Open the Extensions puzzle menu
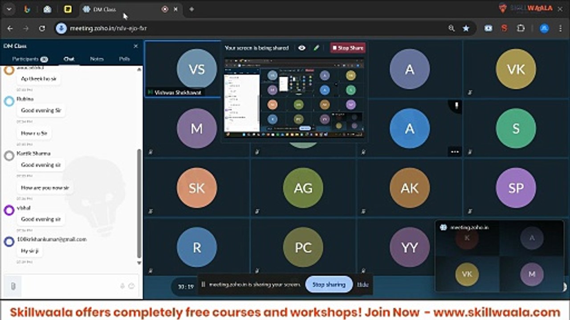 tap(521, 28)
